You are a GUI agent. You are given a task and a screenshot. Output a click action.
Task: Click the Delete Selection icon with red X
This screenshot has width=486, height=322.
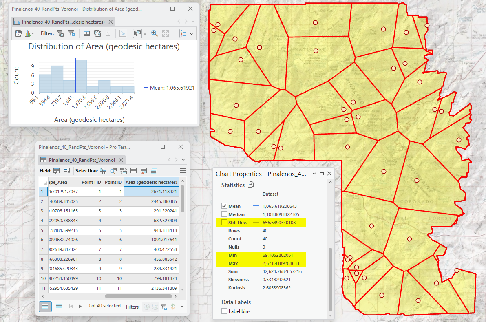pyautogui.click(x=144, y=171)
